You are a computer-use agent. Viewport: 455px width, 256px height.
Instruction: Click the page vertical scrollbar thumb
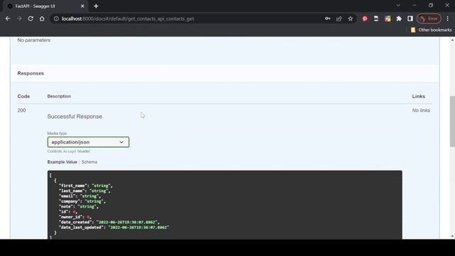(452, 122)
